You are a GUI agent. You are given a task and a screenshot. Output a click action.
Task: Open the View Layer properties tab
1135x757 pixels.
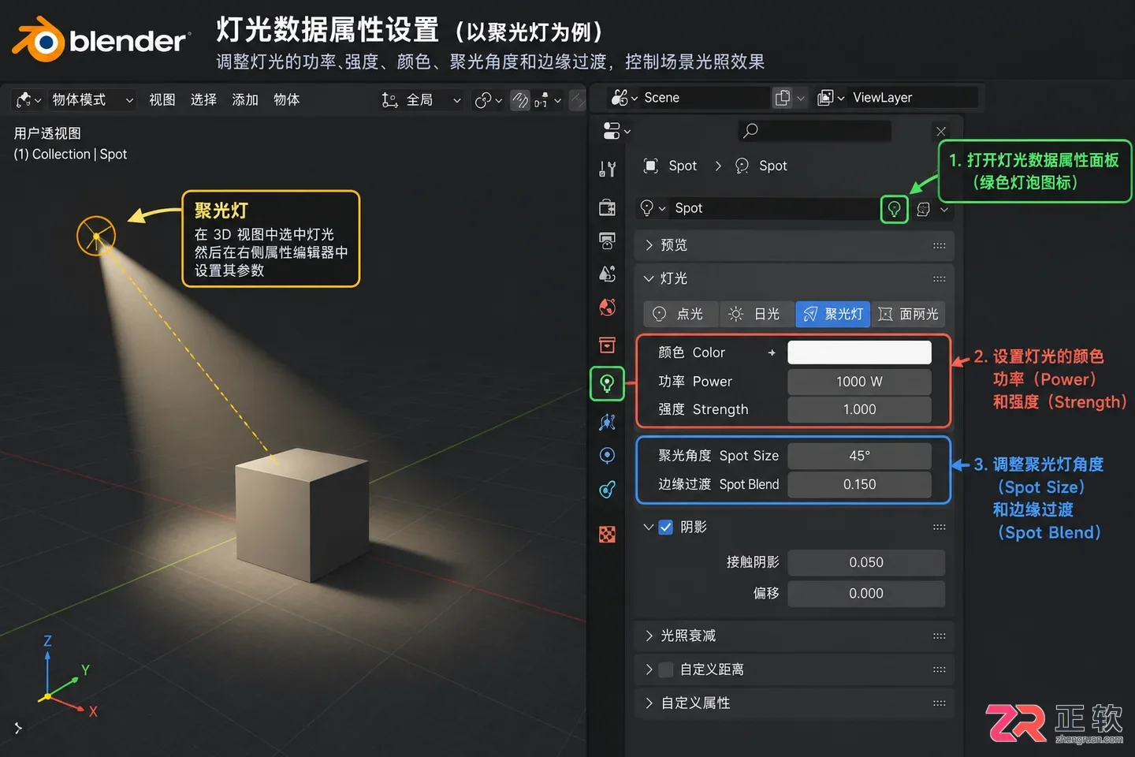click(x=607, y=274)
